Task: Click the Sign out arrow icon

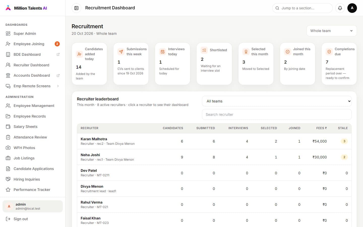Action: 8,219
